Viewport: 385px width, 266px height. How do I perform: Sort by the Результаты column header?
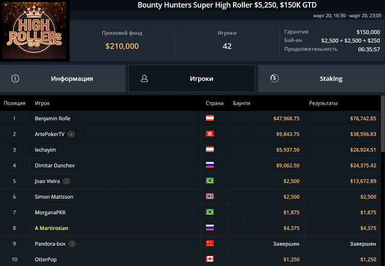click(323, 103)
